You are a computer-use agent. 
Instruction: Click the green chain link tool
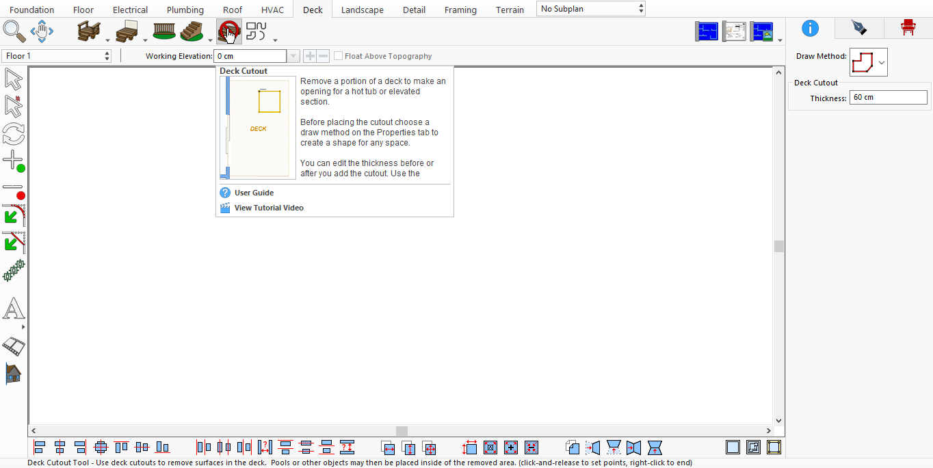(14, 271)
